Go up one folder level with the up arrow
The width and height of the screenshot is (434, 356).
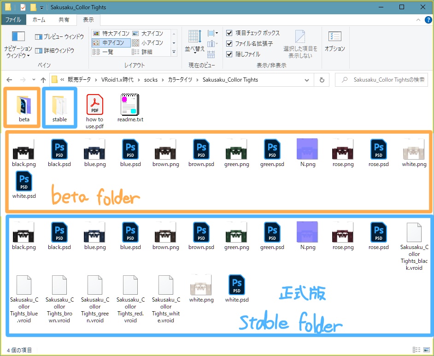tap(43, 79)
